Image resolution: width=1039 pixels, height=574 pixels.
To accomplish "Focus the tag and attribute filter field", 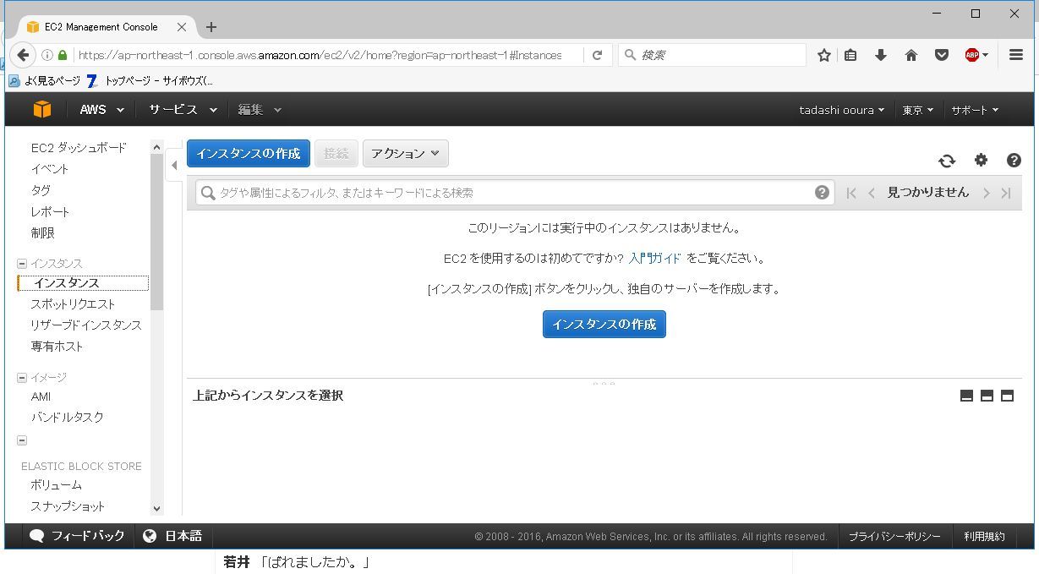I will tap(515, 193).
